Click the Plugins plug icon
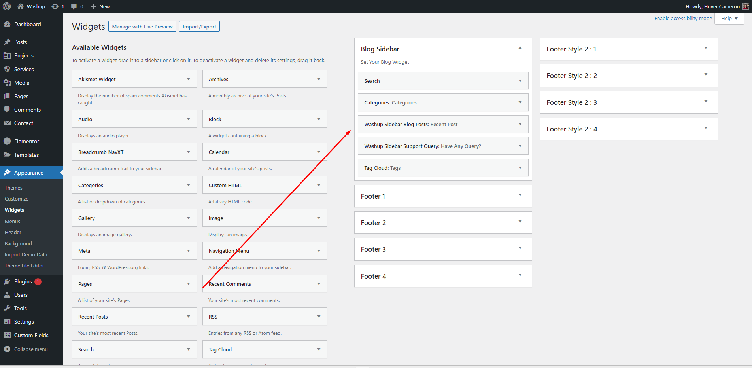 pos(7,281)
